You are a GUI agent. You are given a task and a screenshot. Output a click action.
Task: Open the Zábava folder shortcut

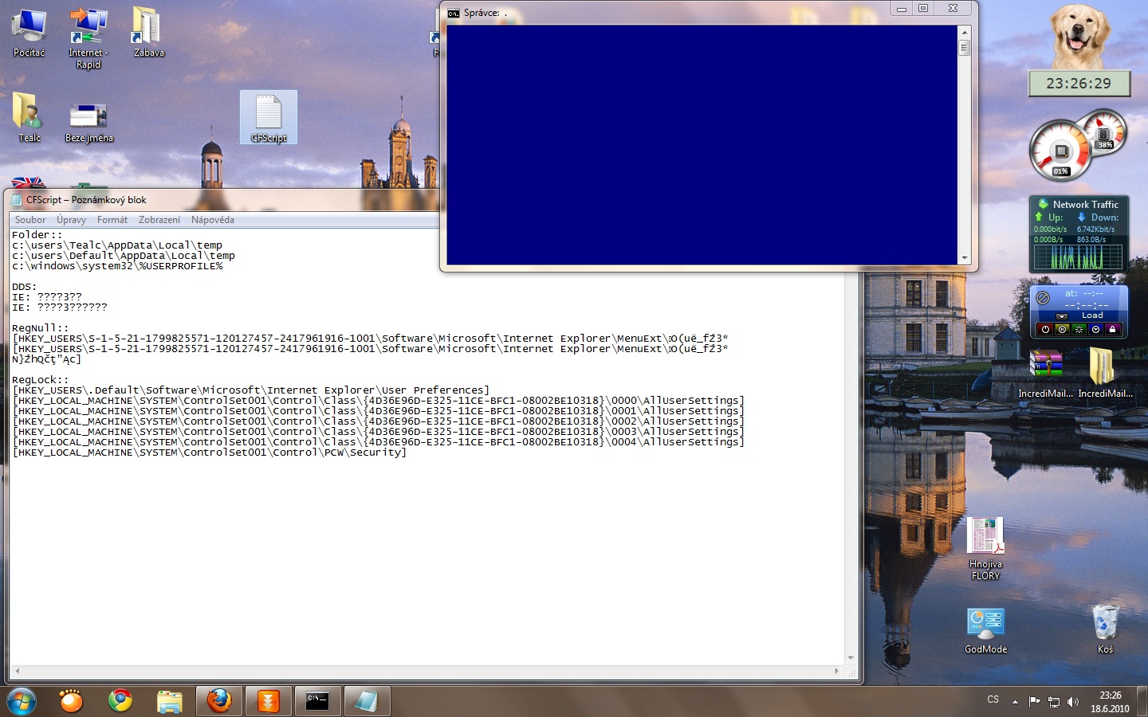148,32
